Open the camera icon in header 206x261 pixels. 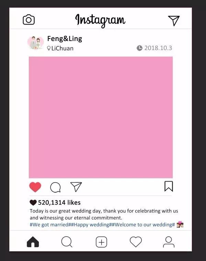tap(29, 20)
